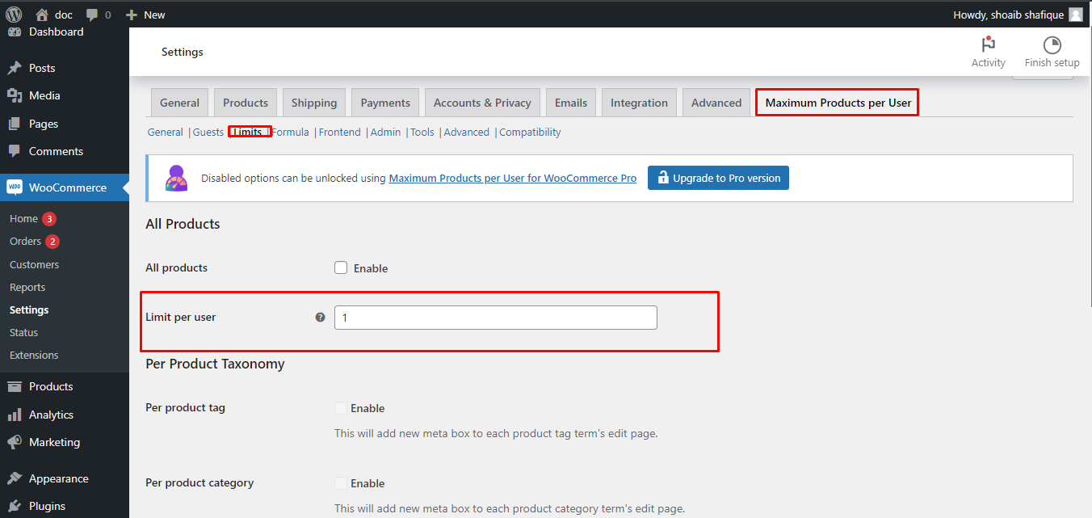Click the Products sidebar icon
Screen dimensions: 1092x518
coord(15,386)
